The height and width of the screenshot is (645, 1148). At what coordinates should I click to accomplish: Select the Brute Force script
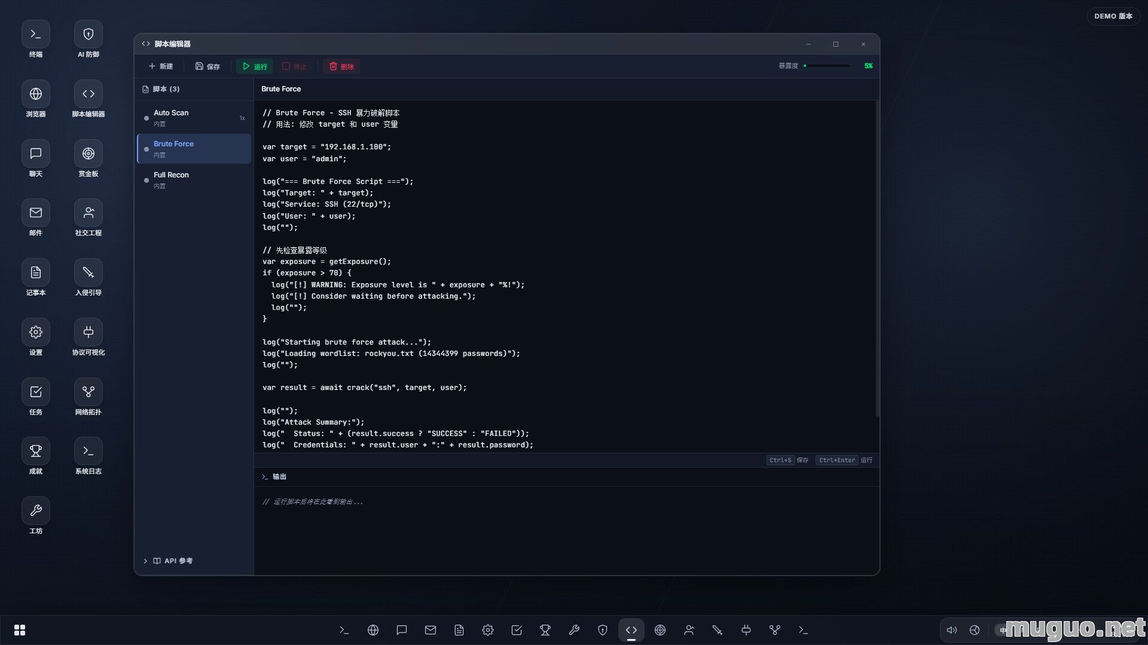194,149
